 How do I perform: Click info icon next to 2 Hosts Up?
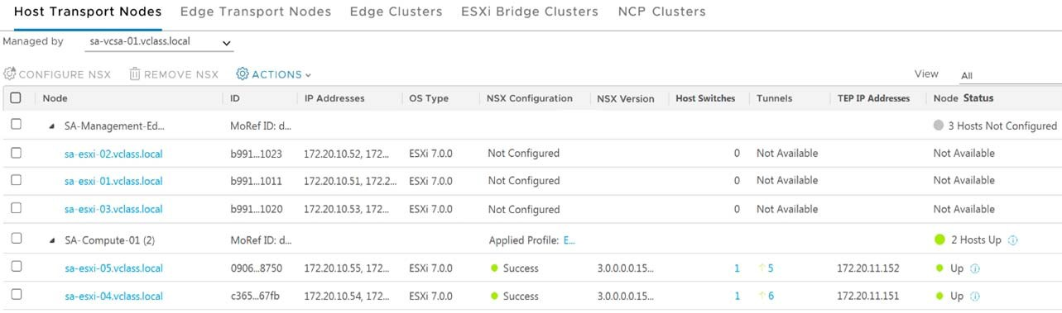[x=1013, y=240]
